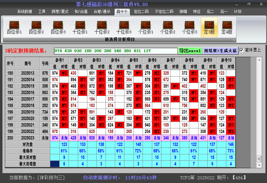Click the 最大连错数 summary row label

pos(27,164)
